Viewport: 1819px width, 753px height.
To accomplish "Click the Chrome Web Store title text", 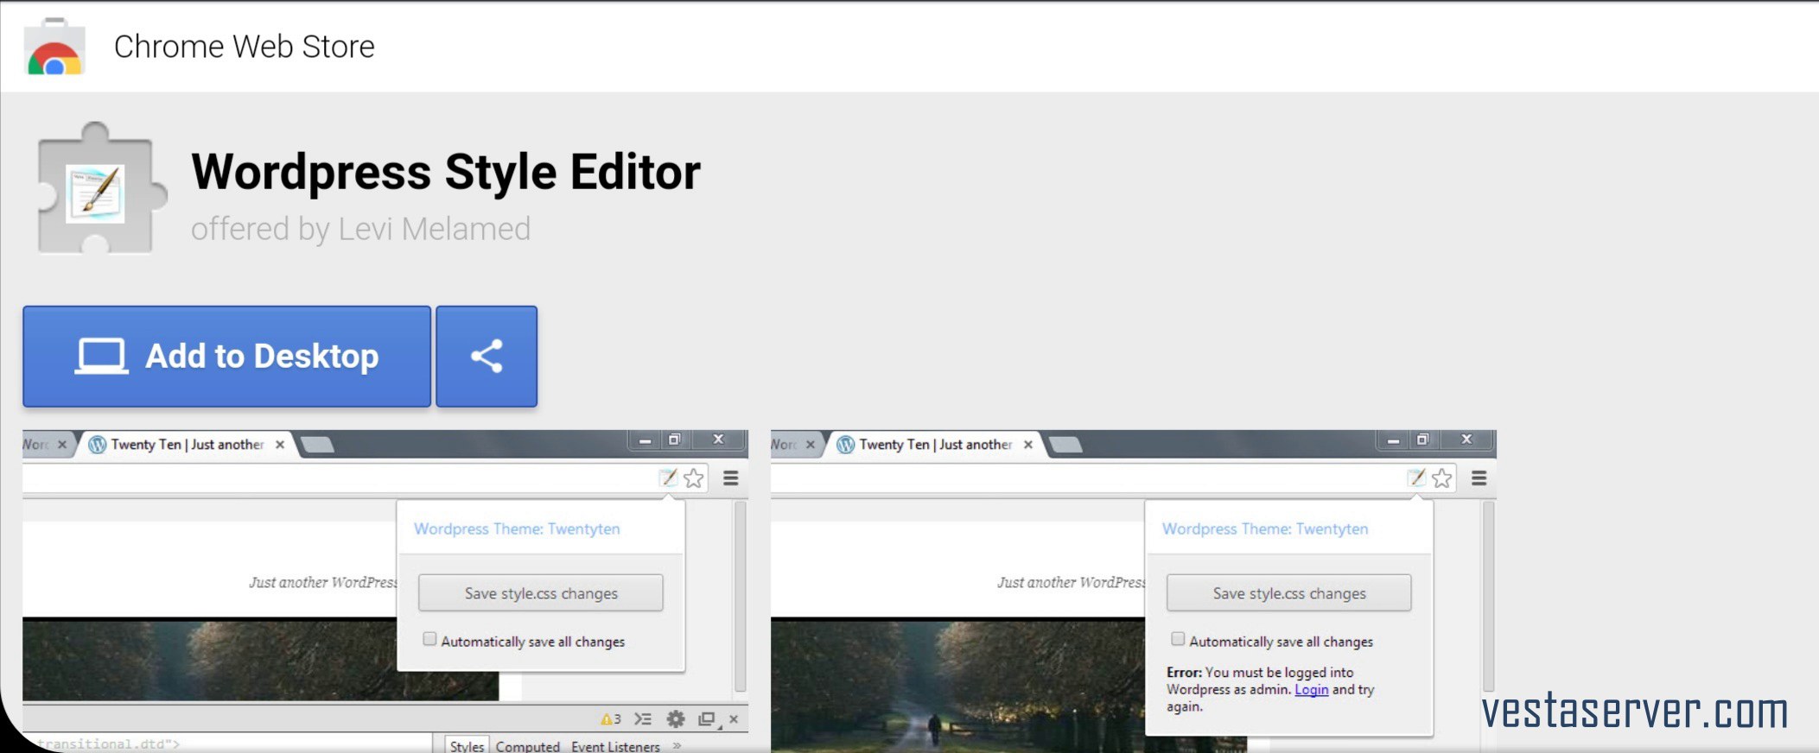I will [244, 47].
